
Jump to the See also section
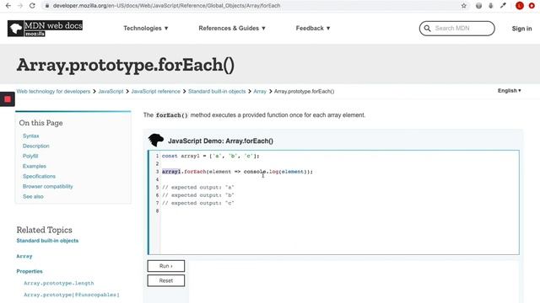[x=33, y=196]
